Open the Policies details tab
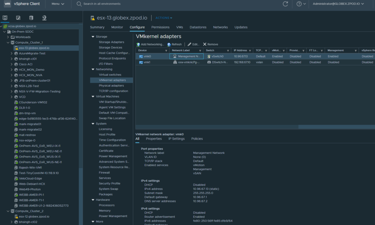 pyautogui.click(x=197, y=139)
